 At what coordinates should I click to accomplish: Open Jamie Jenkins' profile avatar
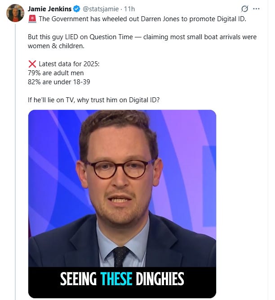(15, 13)
